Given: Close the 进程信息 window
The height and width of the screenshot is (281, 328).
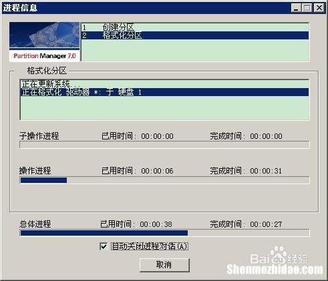Looking at the screenshot, I should [319, 8].
